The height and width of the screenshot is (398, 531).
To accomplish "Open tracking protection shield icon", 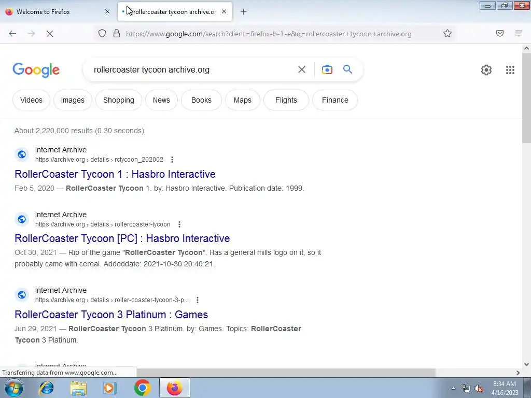I will click(102, 34).
